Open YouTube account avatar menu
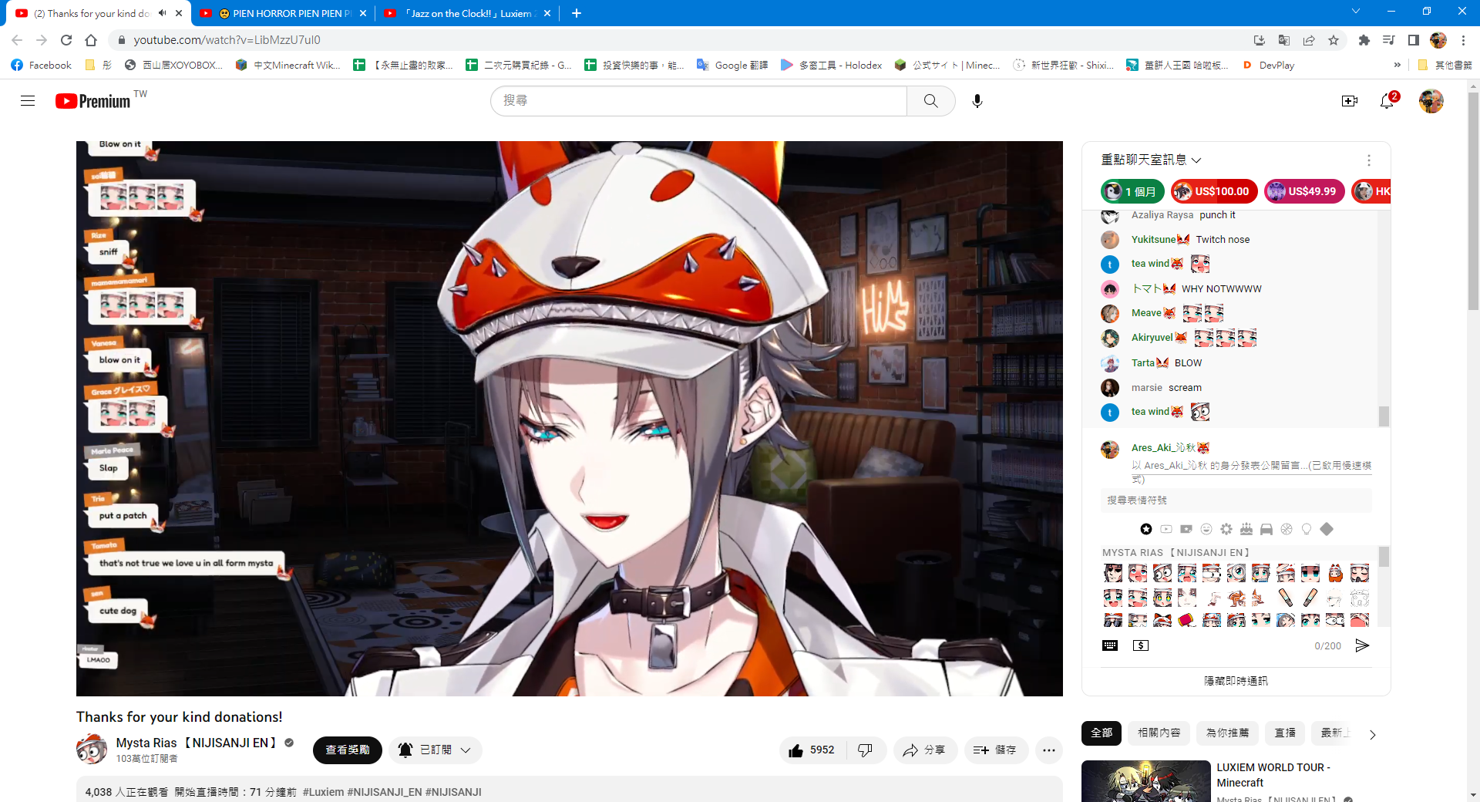Viewport: 1480px width, 802px height. click(x=1431, y=101)
